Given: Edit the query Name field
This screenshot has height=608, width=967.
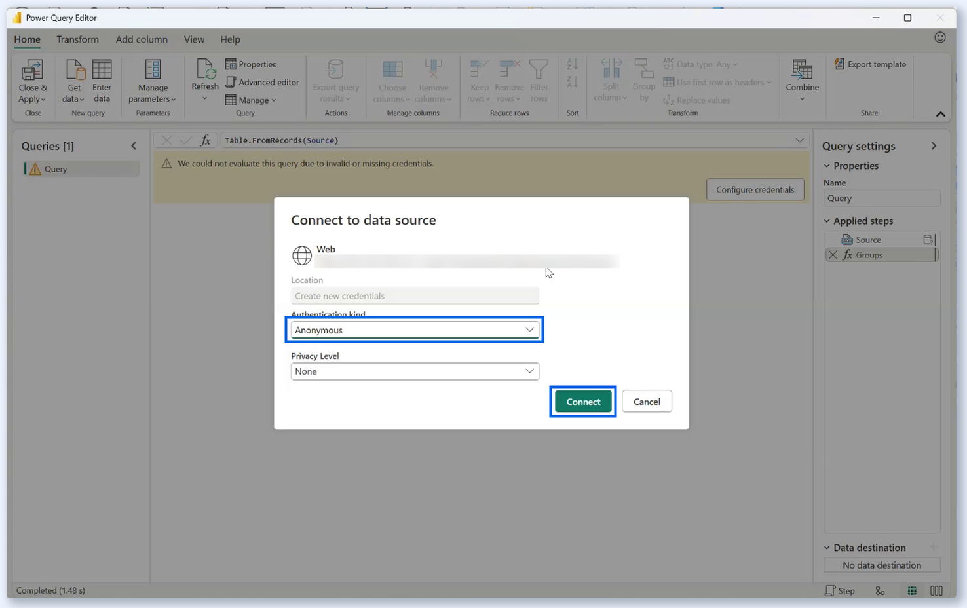Looking at the screenshot, I should point(882,199).
